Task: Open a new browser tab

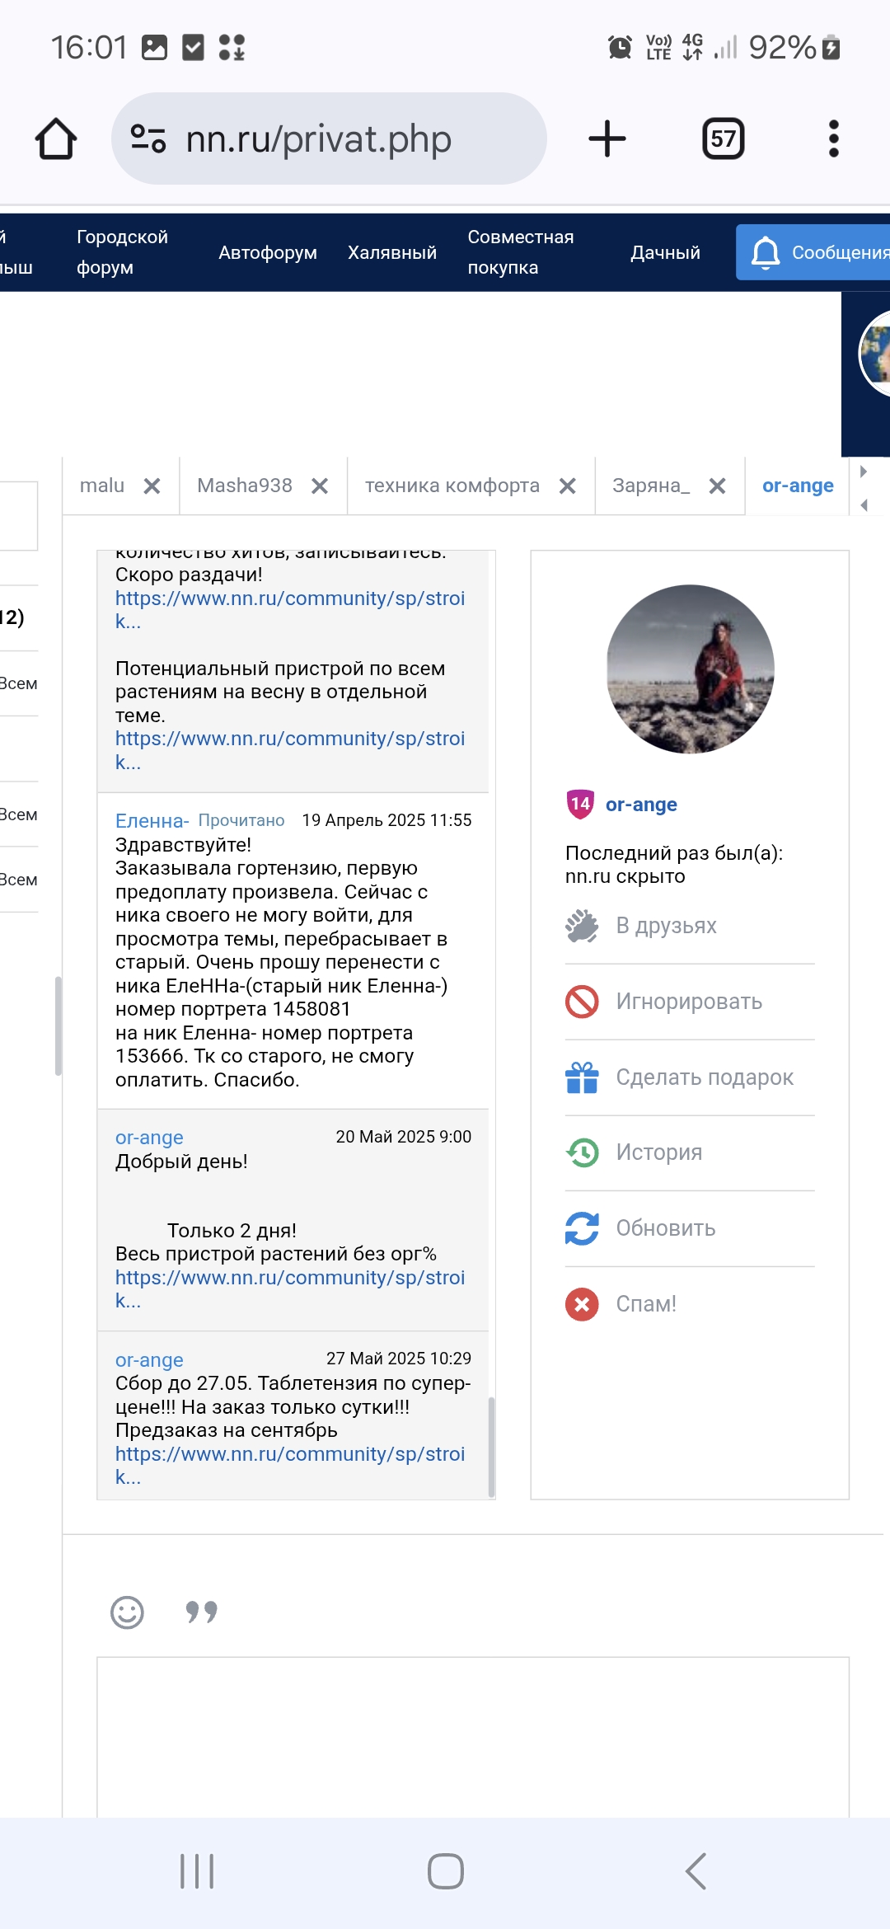Action: 607,138
